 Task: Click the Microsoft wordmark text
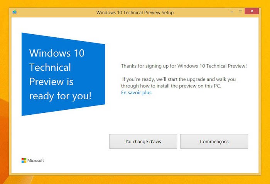pyautogui.click(x=35, y=160)
